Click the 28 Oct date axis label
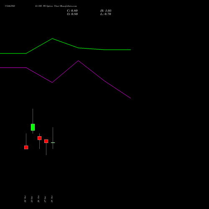Screen dimensions: 209x209 (x=52, y=199)
